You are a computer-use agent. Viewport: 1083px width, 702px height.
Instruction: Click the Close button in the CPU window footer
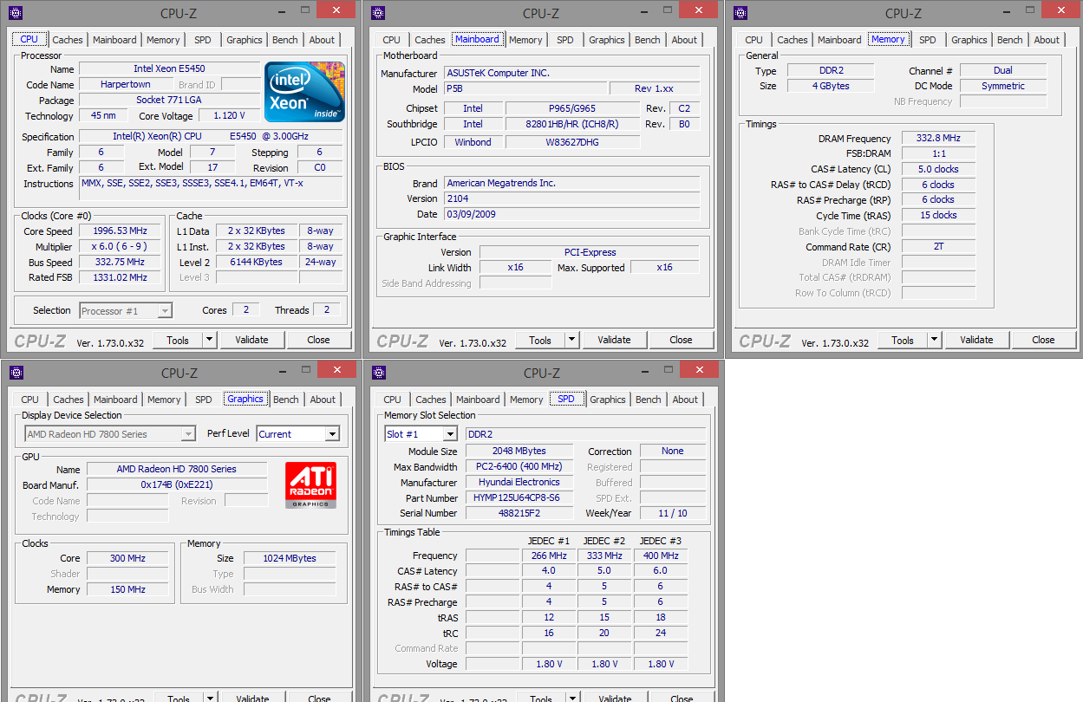[x=318, y=340]
